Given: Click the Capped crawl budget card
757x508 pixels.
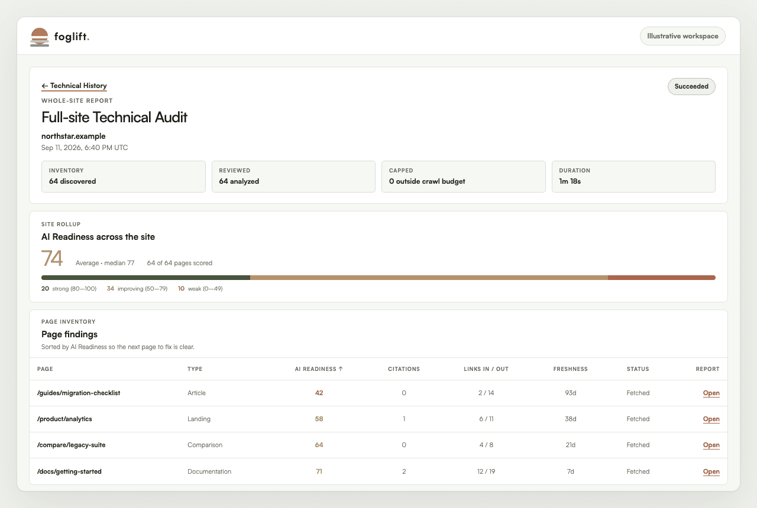Looking at the screenshot, I should click(464, 177).
